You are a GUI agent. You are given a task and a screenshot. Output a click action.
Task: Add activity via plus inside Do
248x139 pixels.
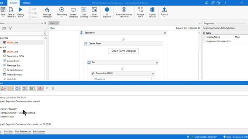point(123,69)
